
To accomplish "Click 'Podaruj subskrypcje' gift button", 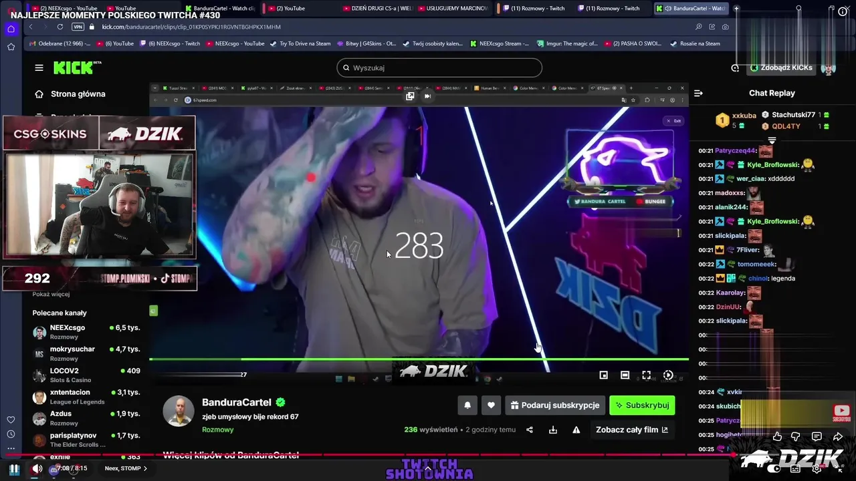I will click(555, 405).
